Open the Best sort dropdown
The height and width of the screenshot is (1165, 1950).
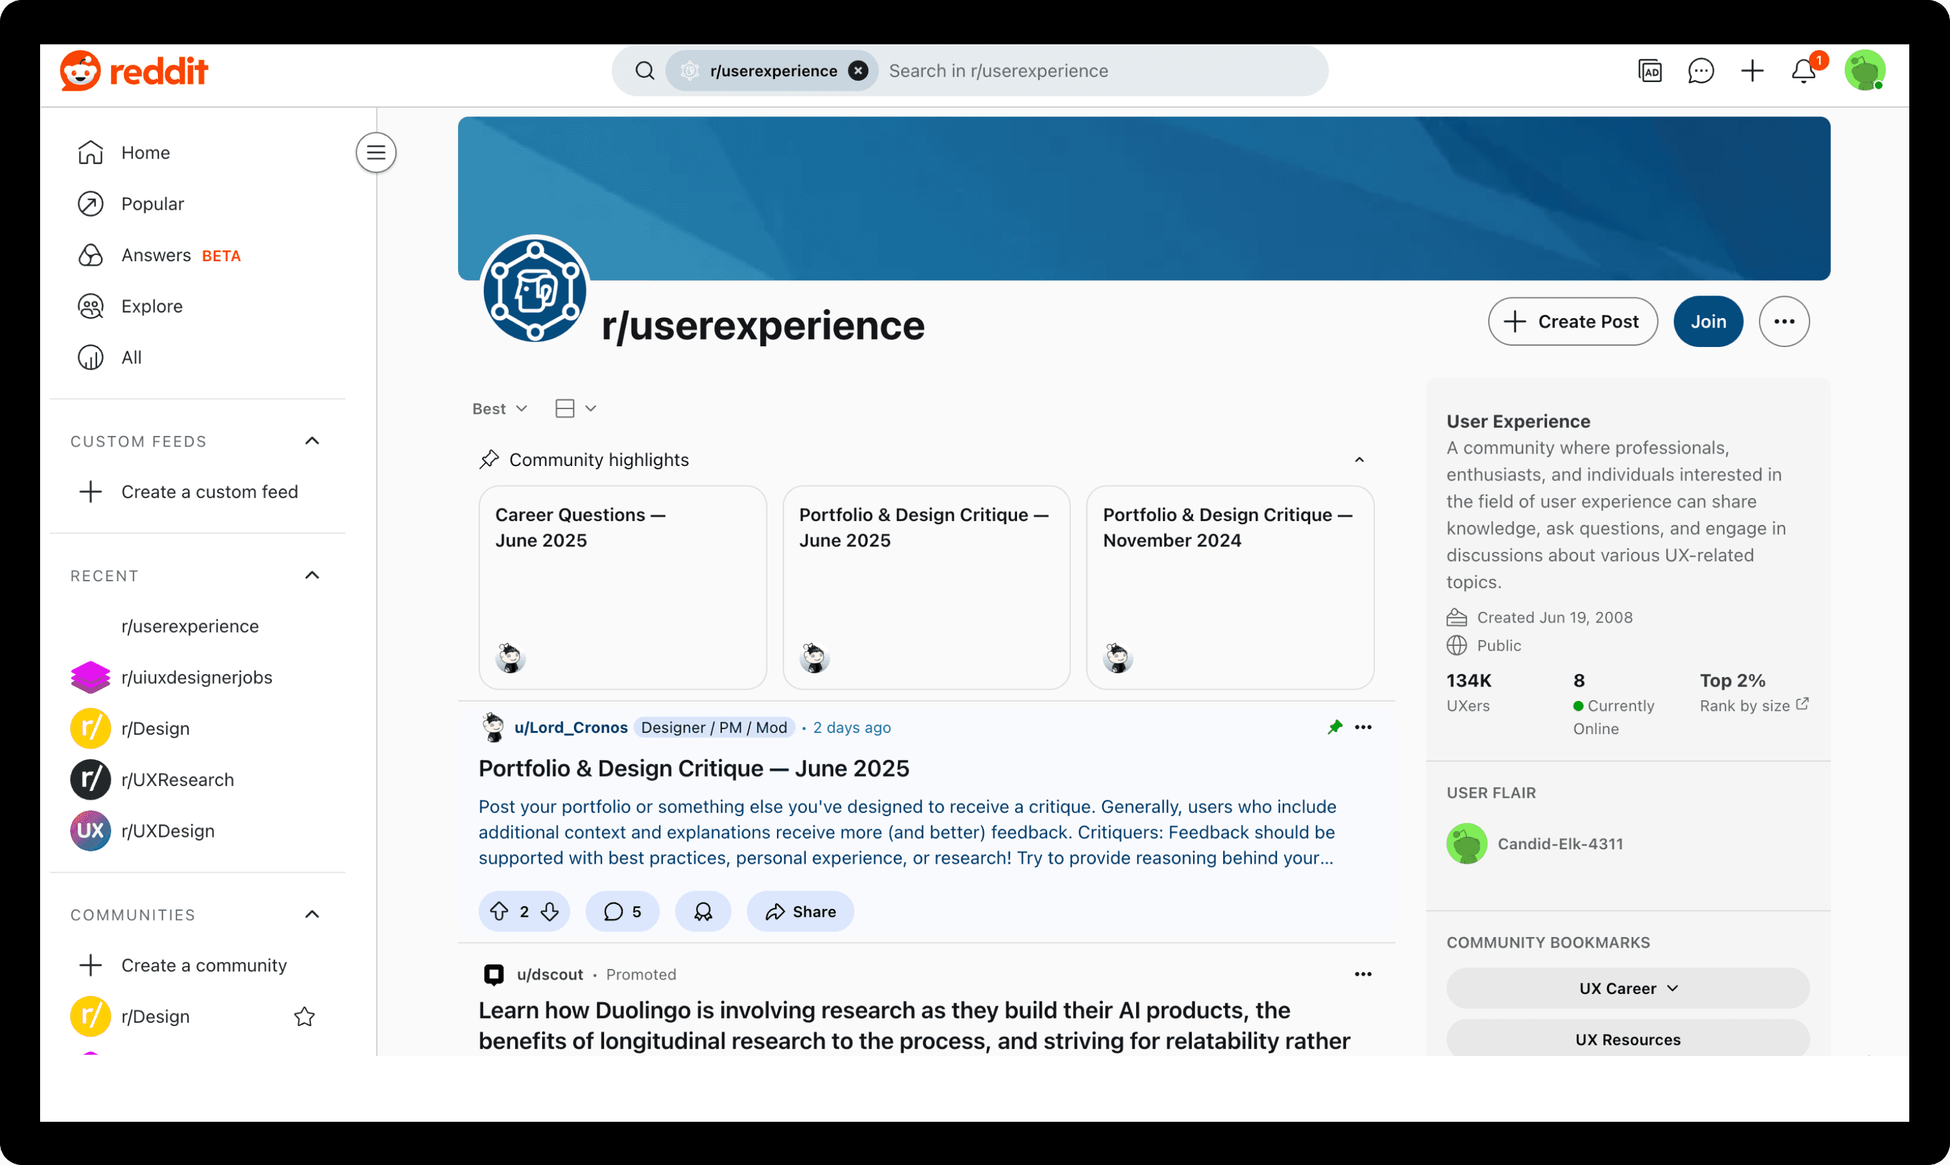click(x=499, y=409)
